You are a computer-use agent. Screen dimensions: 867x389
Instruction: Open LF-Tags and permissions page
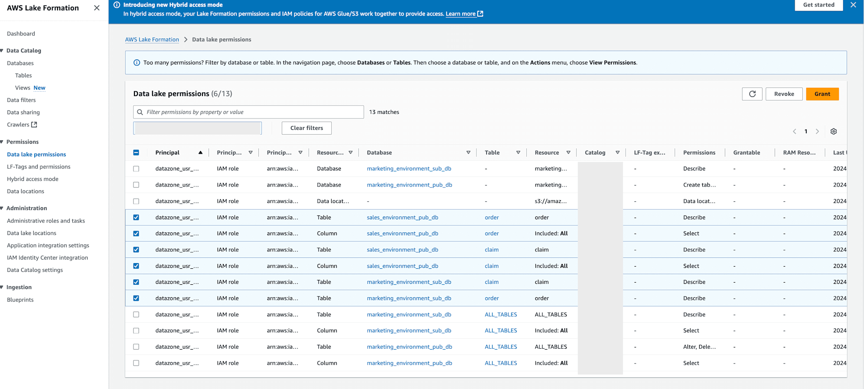(x=39, y=167)
